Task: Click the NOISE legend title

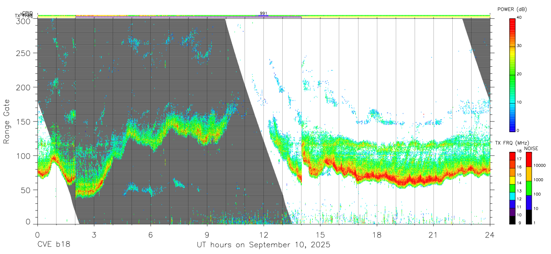Action: click(532, 149)
